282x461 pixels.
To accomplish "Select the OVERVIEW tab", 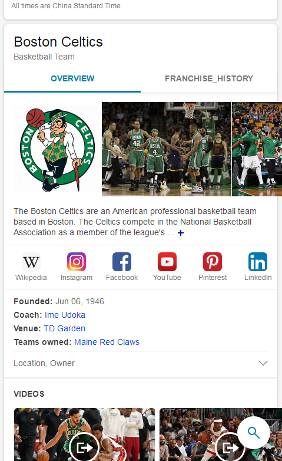I will [x=72, y=78].
